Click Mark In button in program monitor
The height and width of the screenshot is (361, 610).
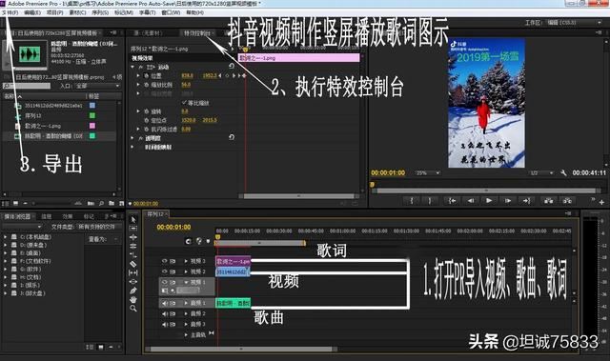(x=412, y=201)
